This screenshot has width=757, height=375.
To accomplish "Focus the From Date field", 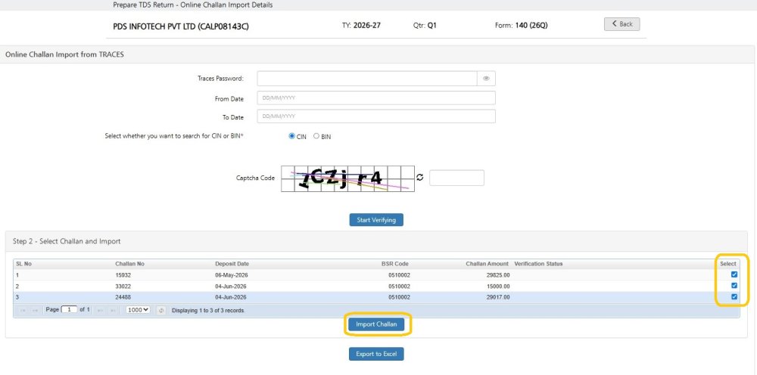I will pyautogui.click(x=376, y=98).
